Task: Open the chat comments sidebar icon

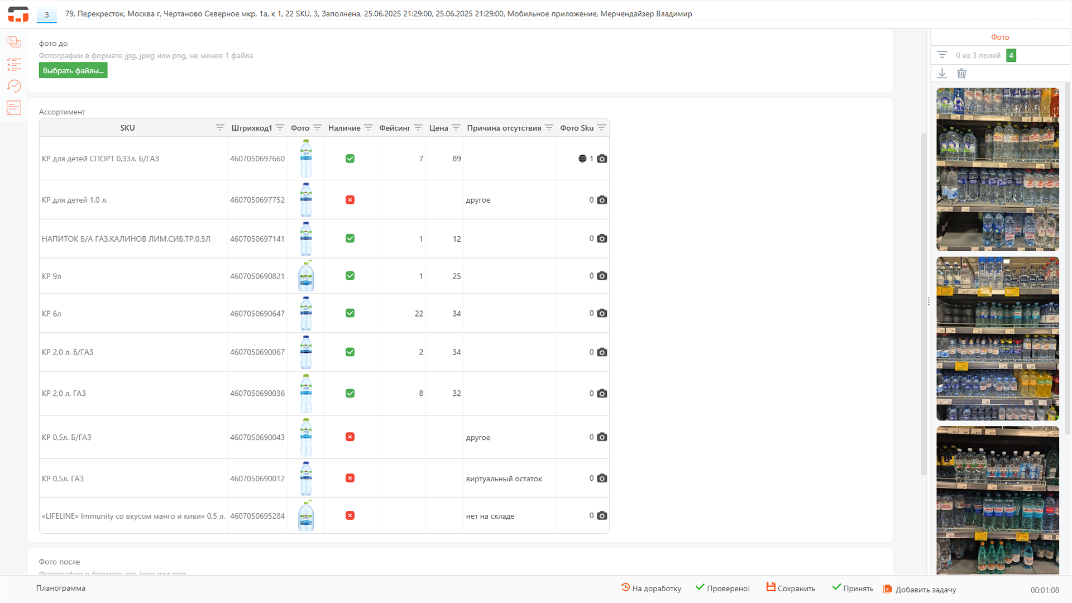Action: pyautogui.click(x=14, y=42)
